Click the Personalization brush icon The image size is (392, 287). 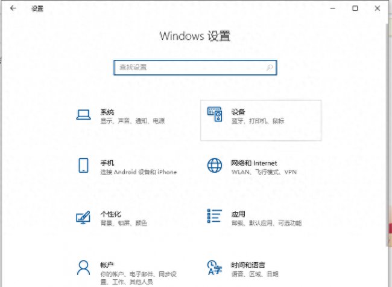tap(83, 217)
